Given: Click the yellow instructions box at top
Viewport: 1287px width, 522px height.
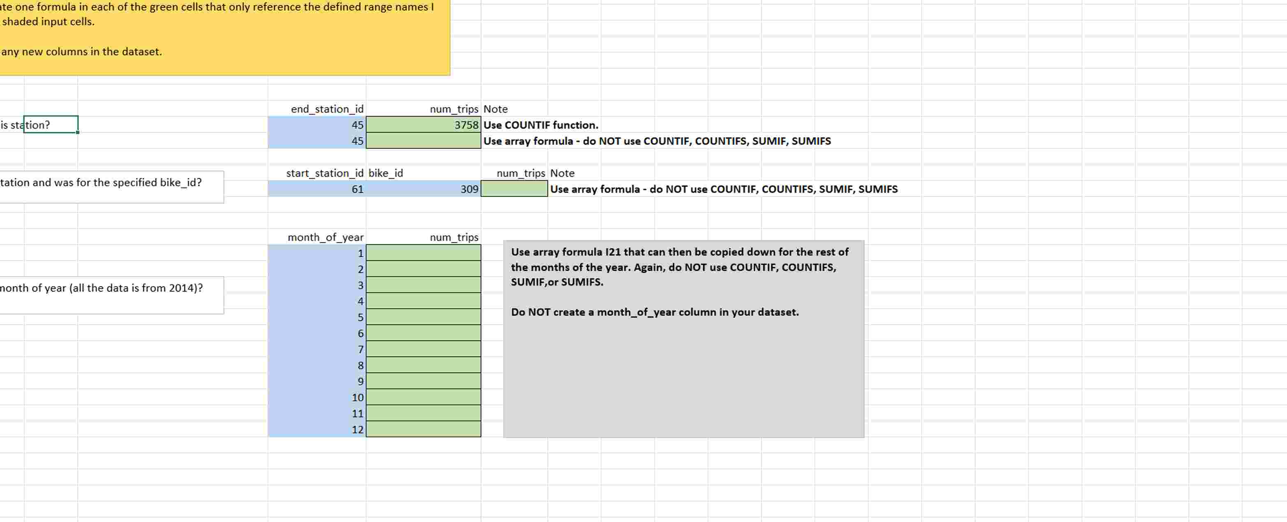Looking at the screenshot, I should pos(225,37).
